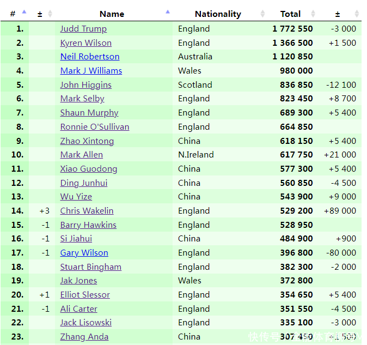Click sort arrows beside Name header
This screenshot has width=367, height=345.
click(168, 13)
